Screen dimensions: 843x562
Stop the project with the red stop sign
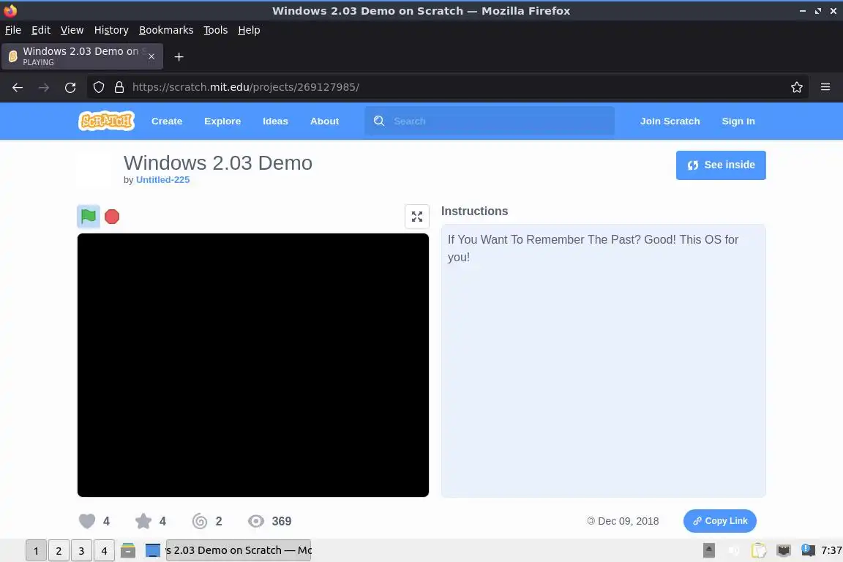[112, 216]
